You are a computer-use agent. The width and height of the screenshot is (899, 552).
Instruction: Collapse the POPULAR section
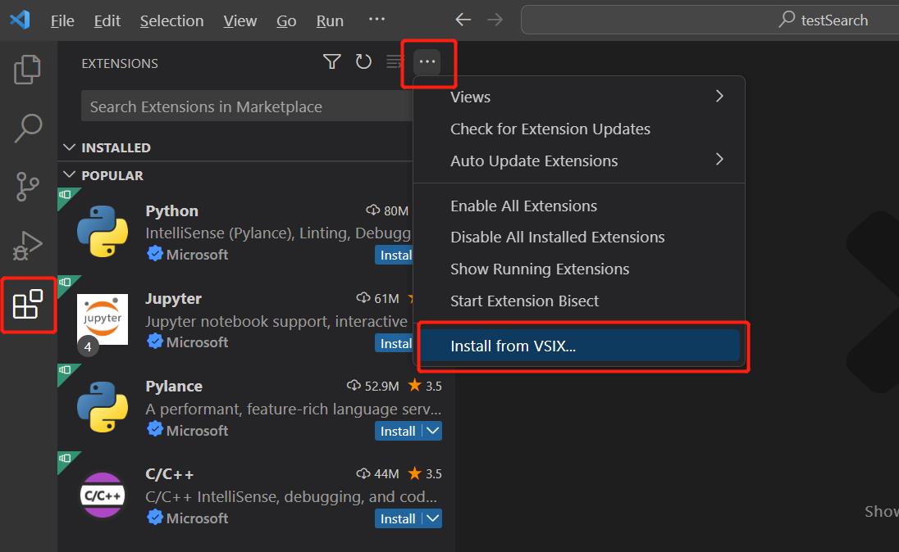point(70,174)
